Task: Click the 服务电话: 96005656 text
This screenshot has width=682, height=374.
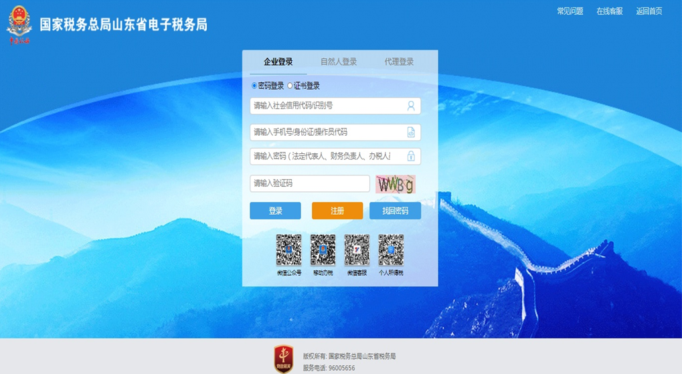Action: 329,368
